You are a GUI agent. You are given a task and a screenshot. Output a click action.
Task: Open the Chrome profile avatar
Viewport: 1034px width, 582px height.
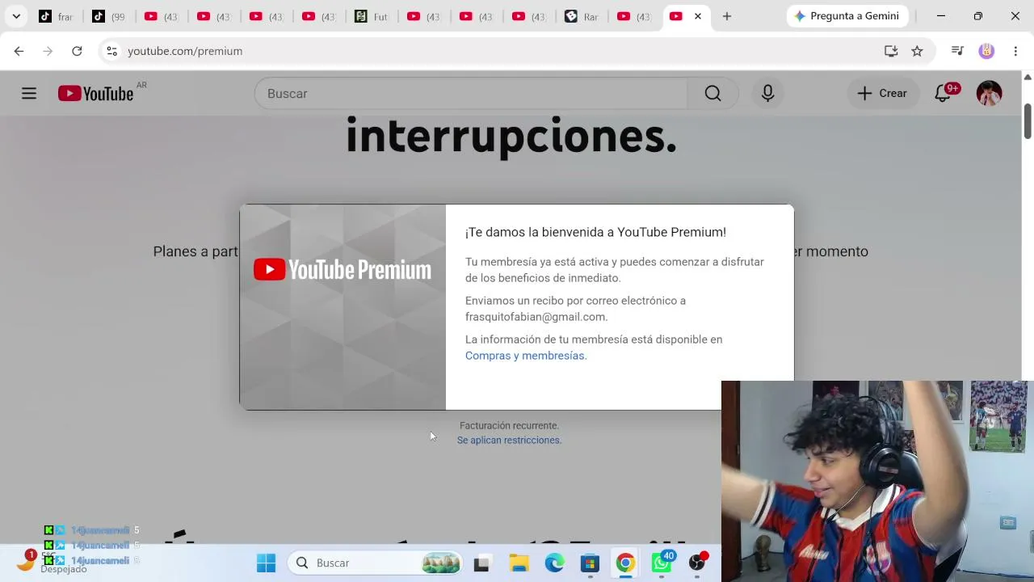click(986, 51)
